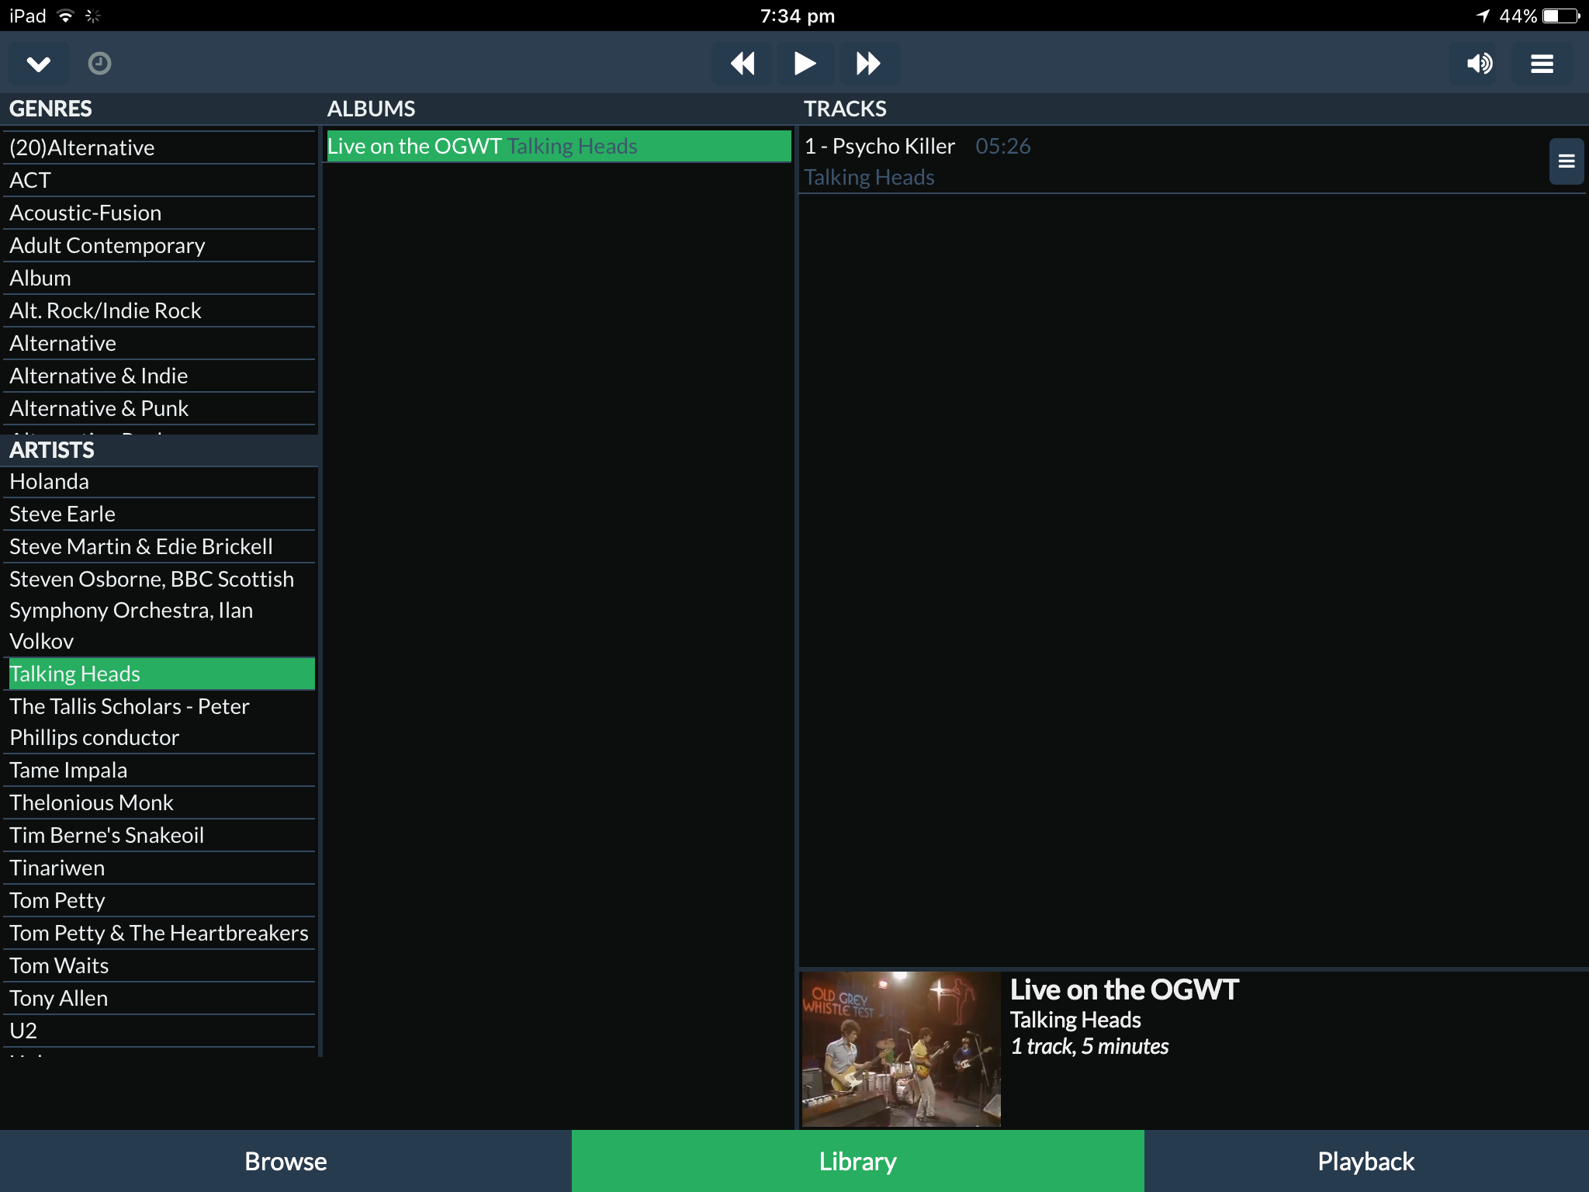Select Tom Petty & The Heartbreakers

coord(161,933)
